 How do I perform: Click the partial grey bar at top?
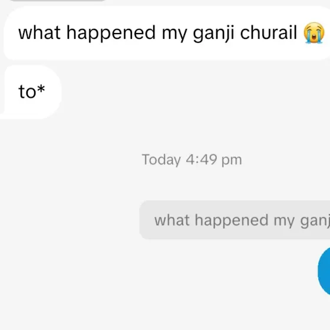(x=58, y=1)
